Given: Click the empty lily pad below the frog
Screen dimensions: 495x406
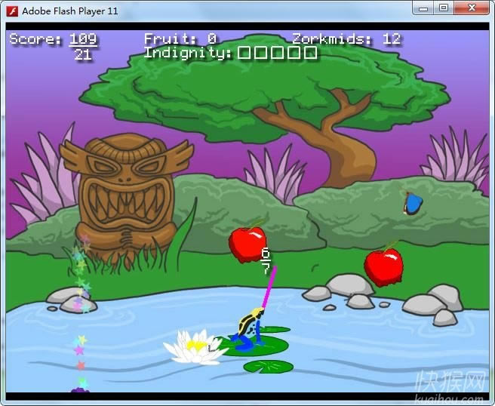Looking at the screenshot, I should point(268,367).
